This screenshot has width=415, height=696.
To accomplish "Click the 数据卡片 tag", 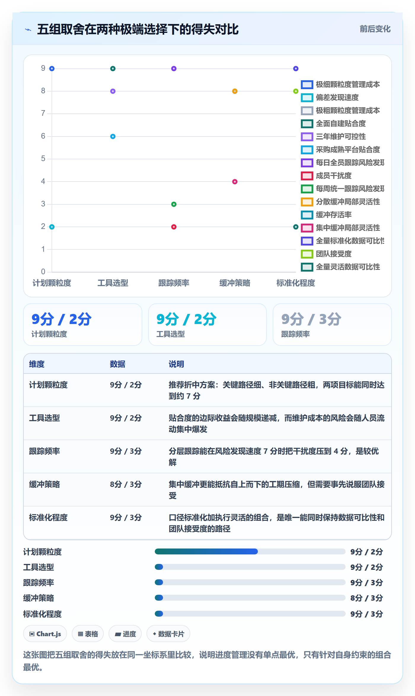I will [x=168, y=634].
